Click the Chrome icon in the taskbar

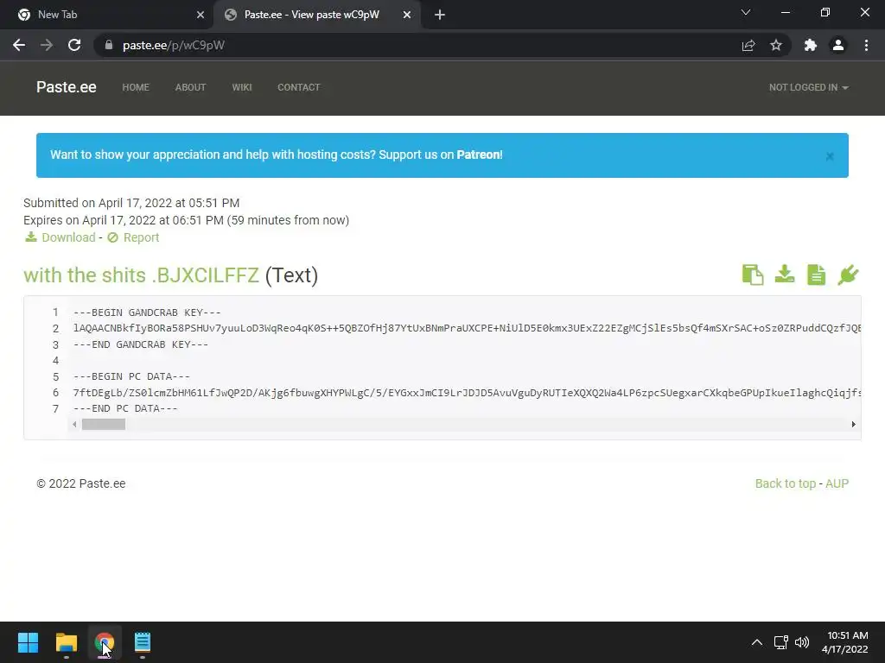(x=105, y=642)
